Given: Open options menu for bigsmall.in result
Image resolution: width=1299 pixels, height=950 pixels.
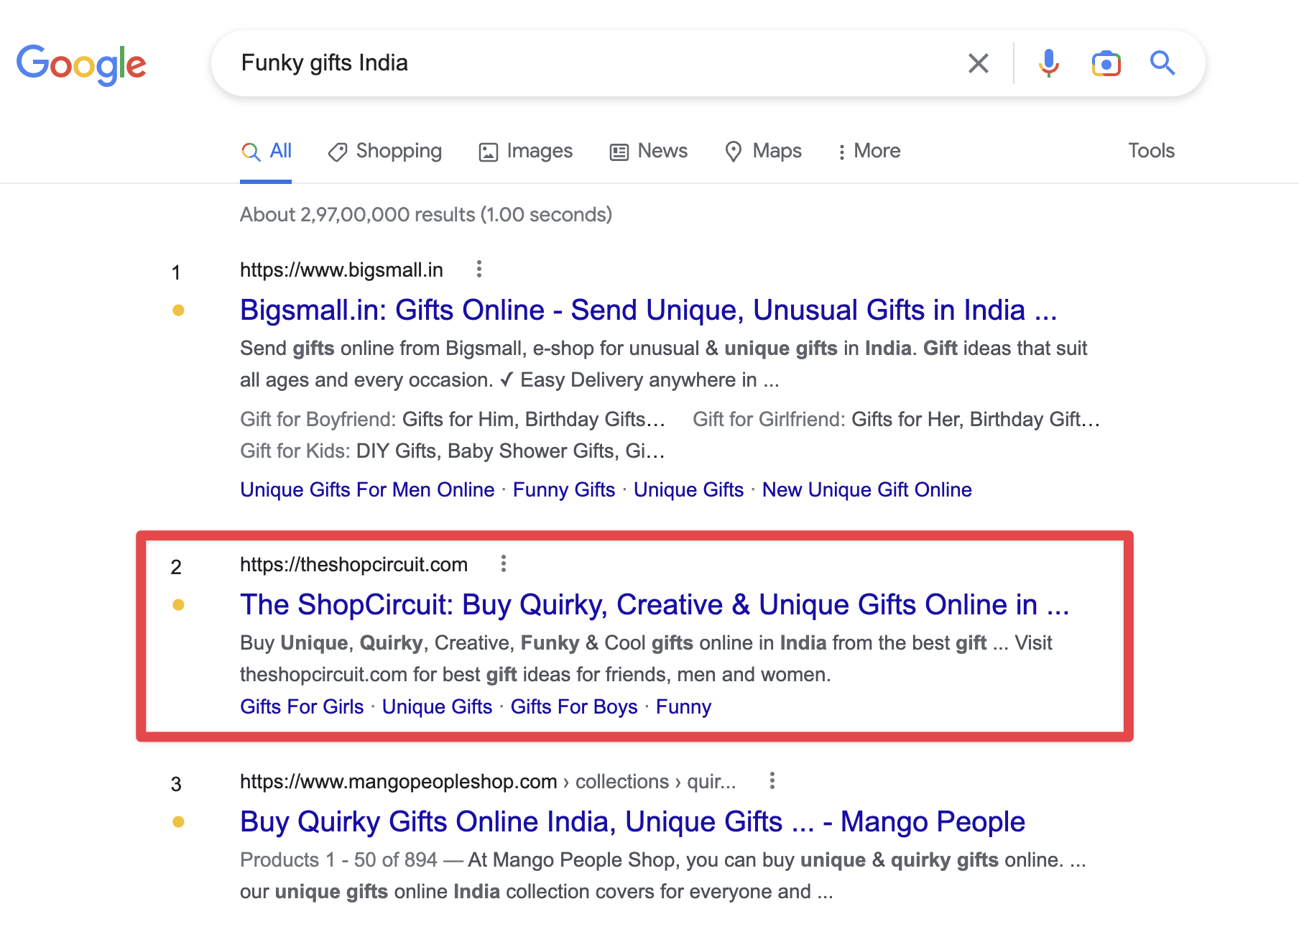Looking at the screenshot, I should pyautogui.click(x=479, y=269).
